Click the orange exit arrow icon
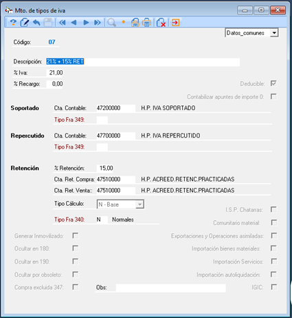 pyautogui.click(x=176, y=23)
